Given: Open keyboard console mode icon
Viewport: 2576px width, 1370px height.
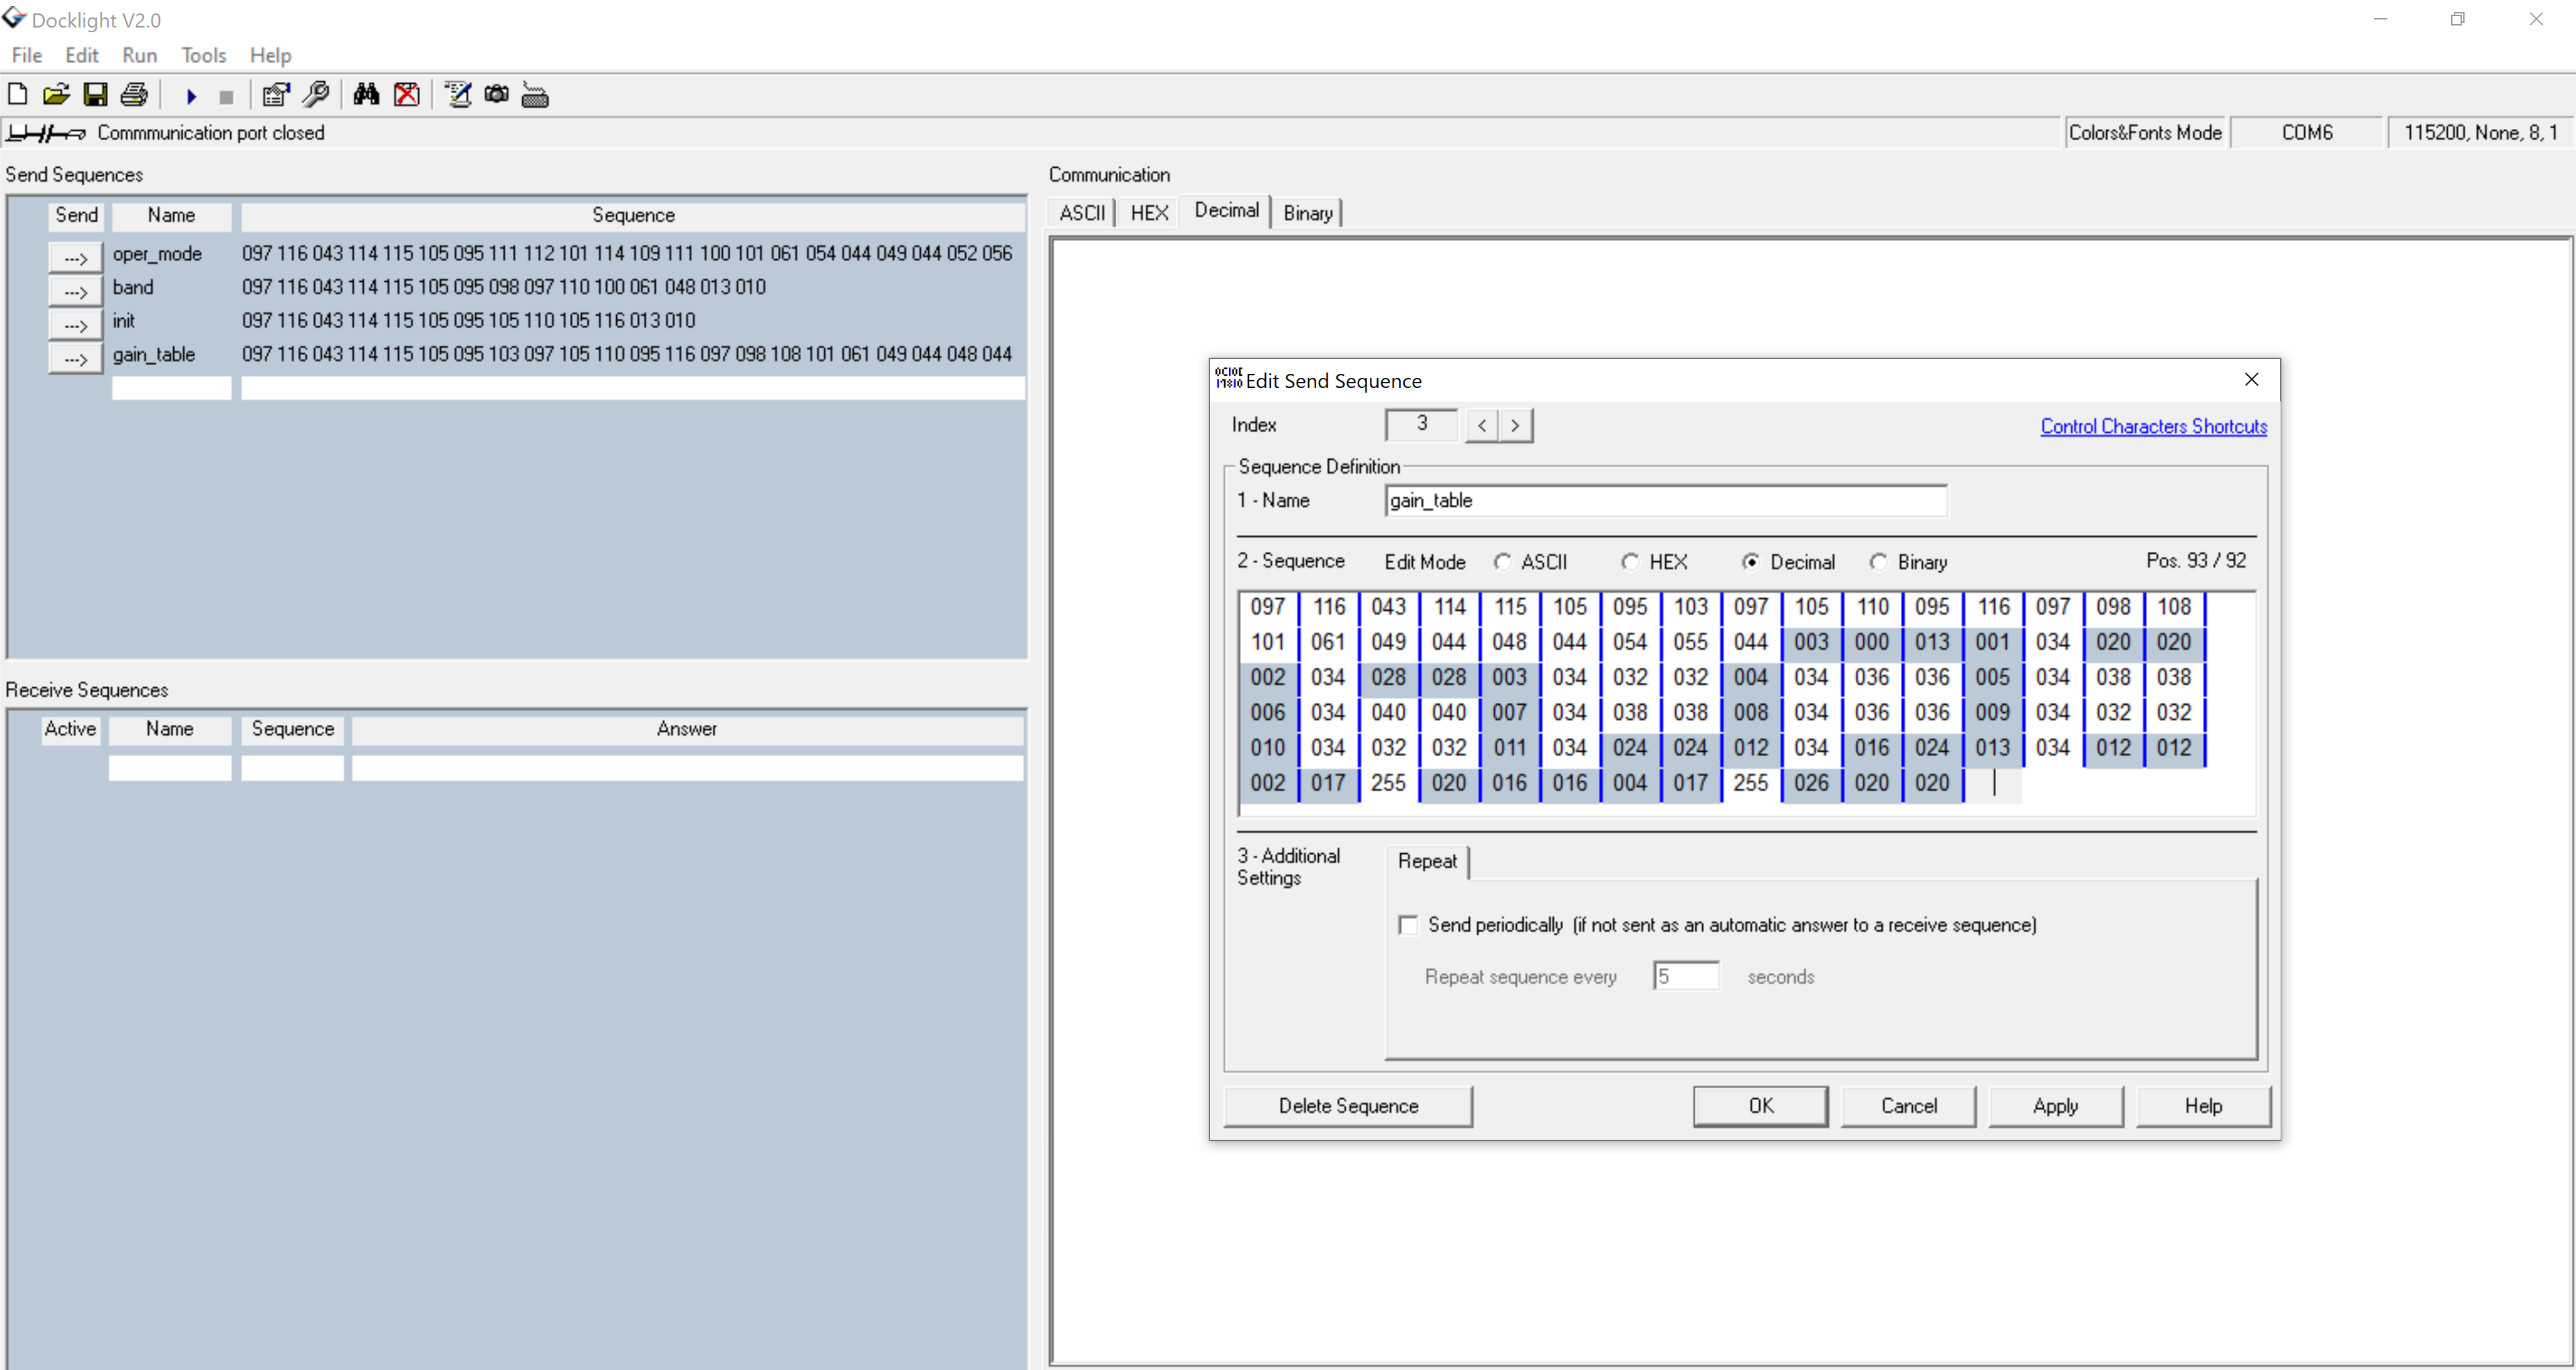Looking at the screenshot, I should pyautogui.click(x=535, y=94).
